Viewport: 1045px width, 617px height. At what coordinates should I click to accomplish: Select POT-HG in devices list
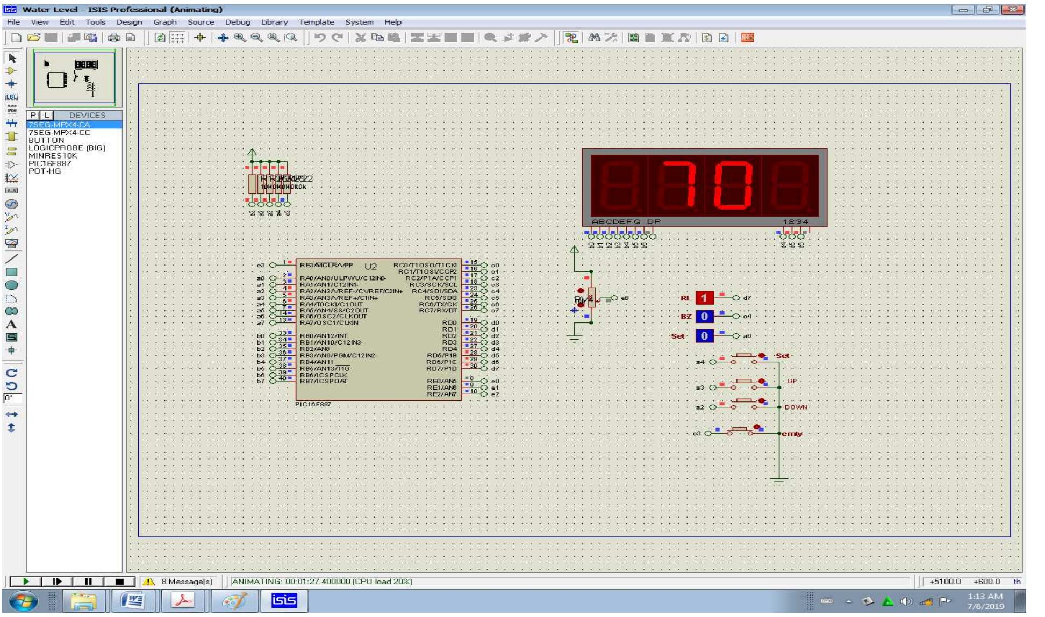(45, 171)
